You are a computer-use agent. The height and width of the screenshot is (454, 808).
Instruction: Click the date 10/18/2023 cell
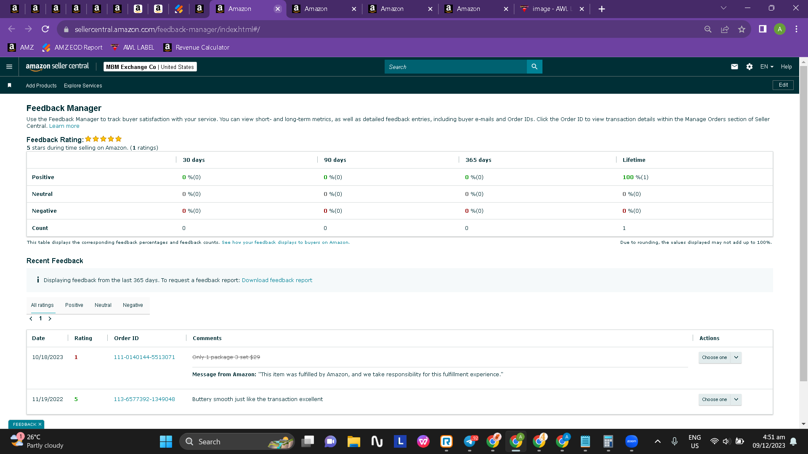pos(48,357)
